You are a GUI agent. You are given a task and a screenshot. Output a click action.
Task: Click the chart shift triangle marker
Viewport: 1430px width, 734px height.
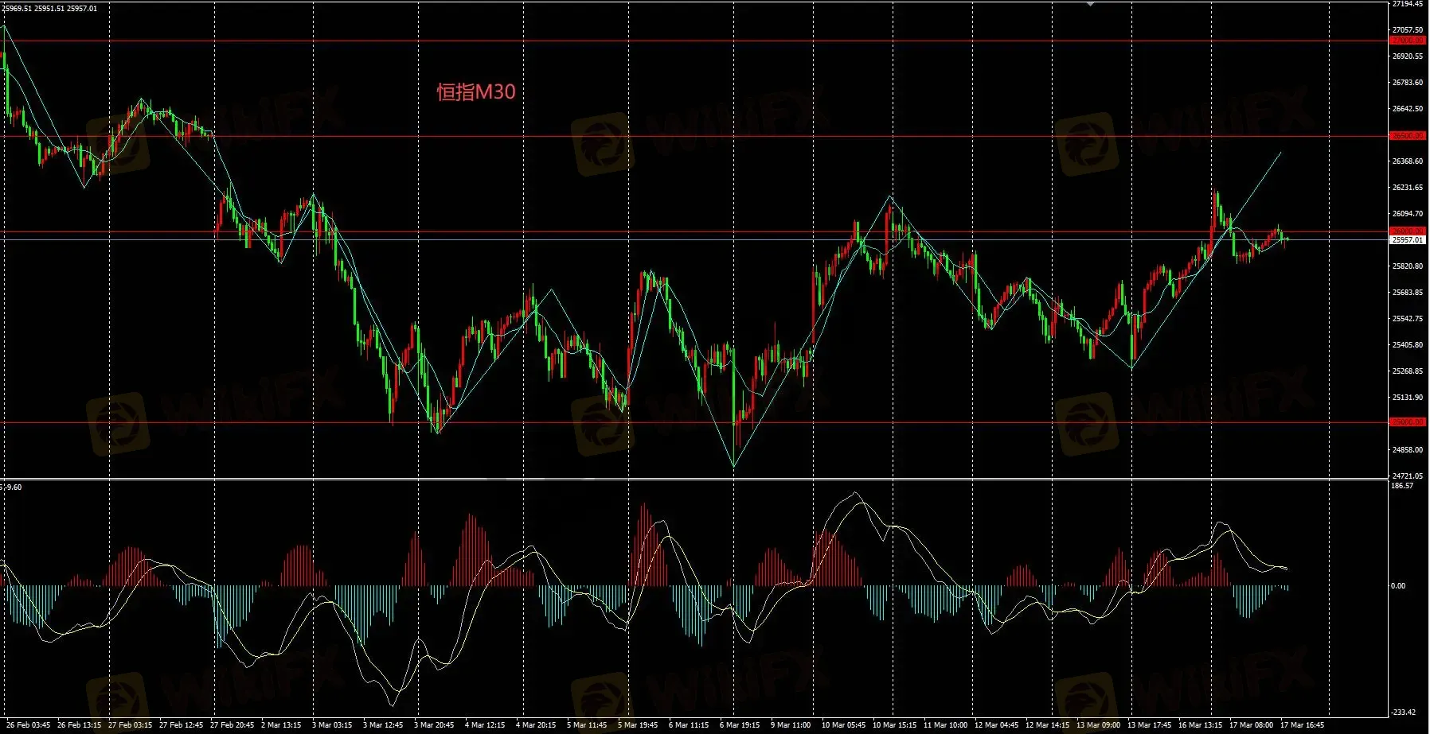click(1091, 4)
